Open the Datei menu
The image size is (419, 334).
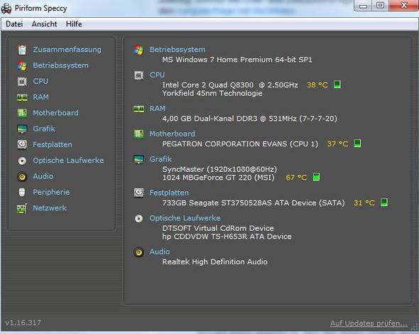pyautogui.click(x=14, y=24)
